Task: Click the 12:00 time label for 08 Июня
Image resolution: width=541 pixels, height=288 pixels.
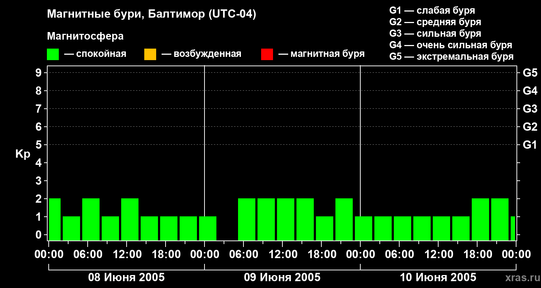Action: [x=127, y=255]
